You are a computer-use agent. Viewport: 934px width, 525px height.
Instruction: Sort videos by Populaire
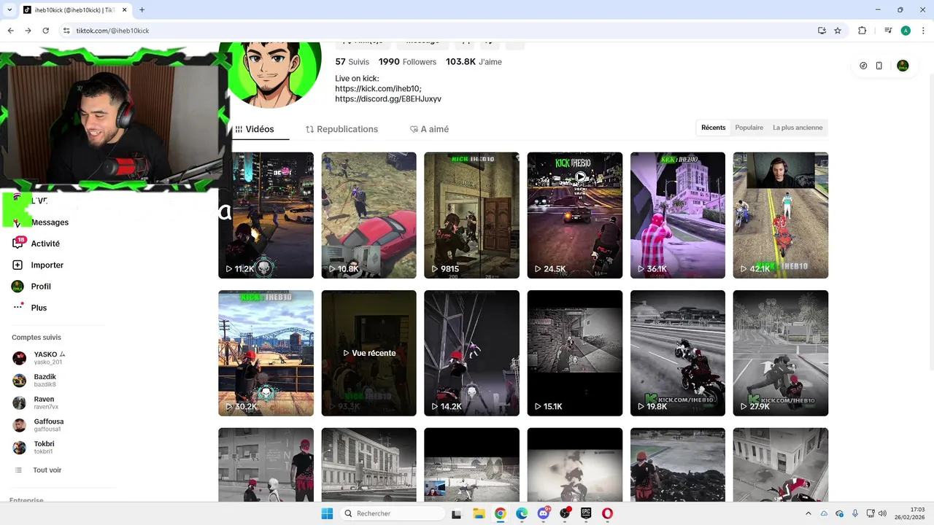coord(749,128)
